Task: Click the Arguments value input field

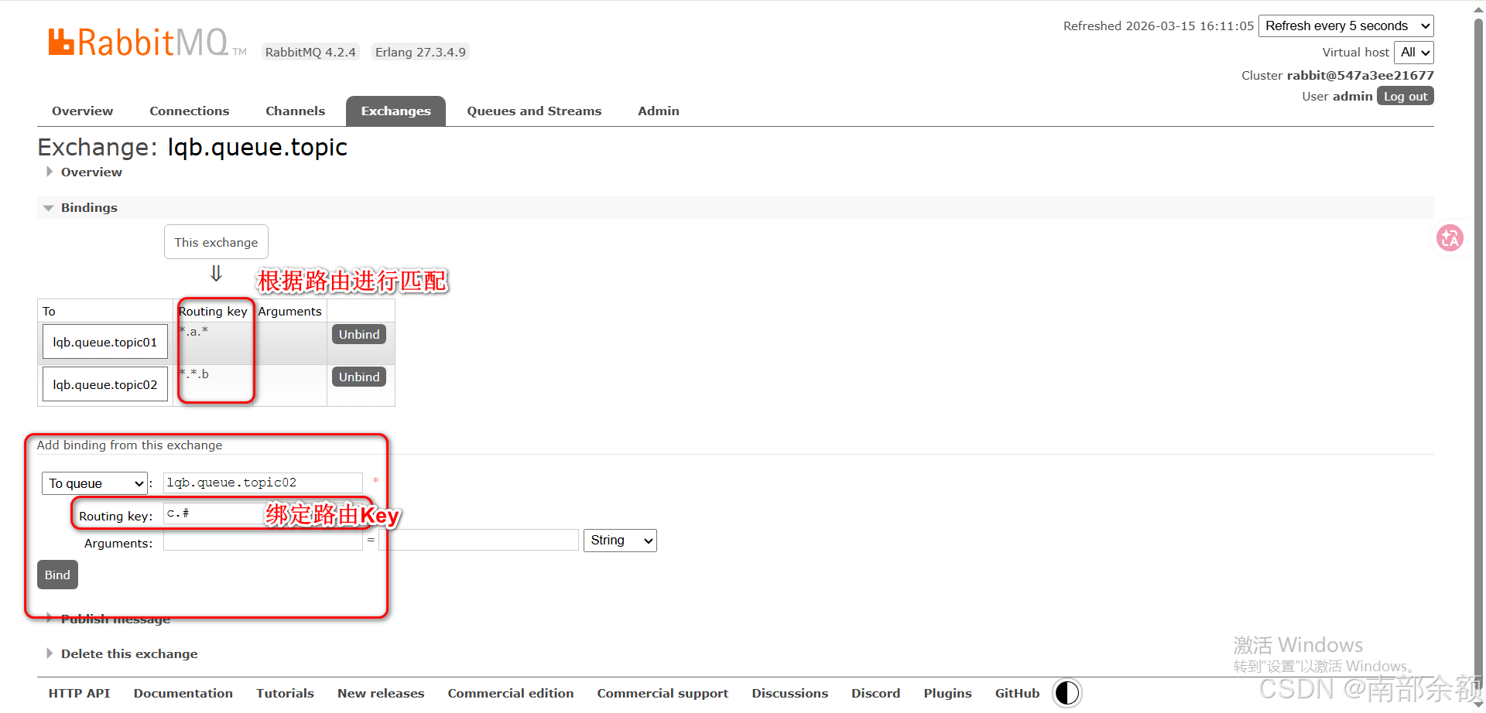Action: pos(479,540)
